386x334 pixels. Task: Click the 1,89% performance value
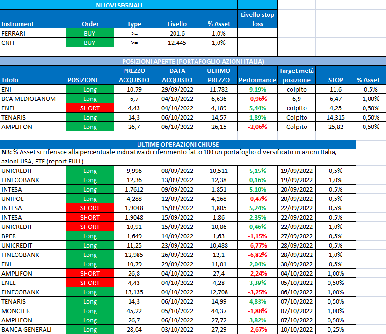pyautogui.click(x=257, y=117)
